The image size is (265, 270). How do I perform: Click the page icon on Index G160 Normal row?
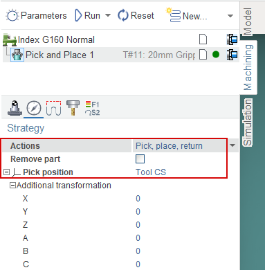(x=203, y=39)
